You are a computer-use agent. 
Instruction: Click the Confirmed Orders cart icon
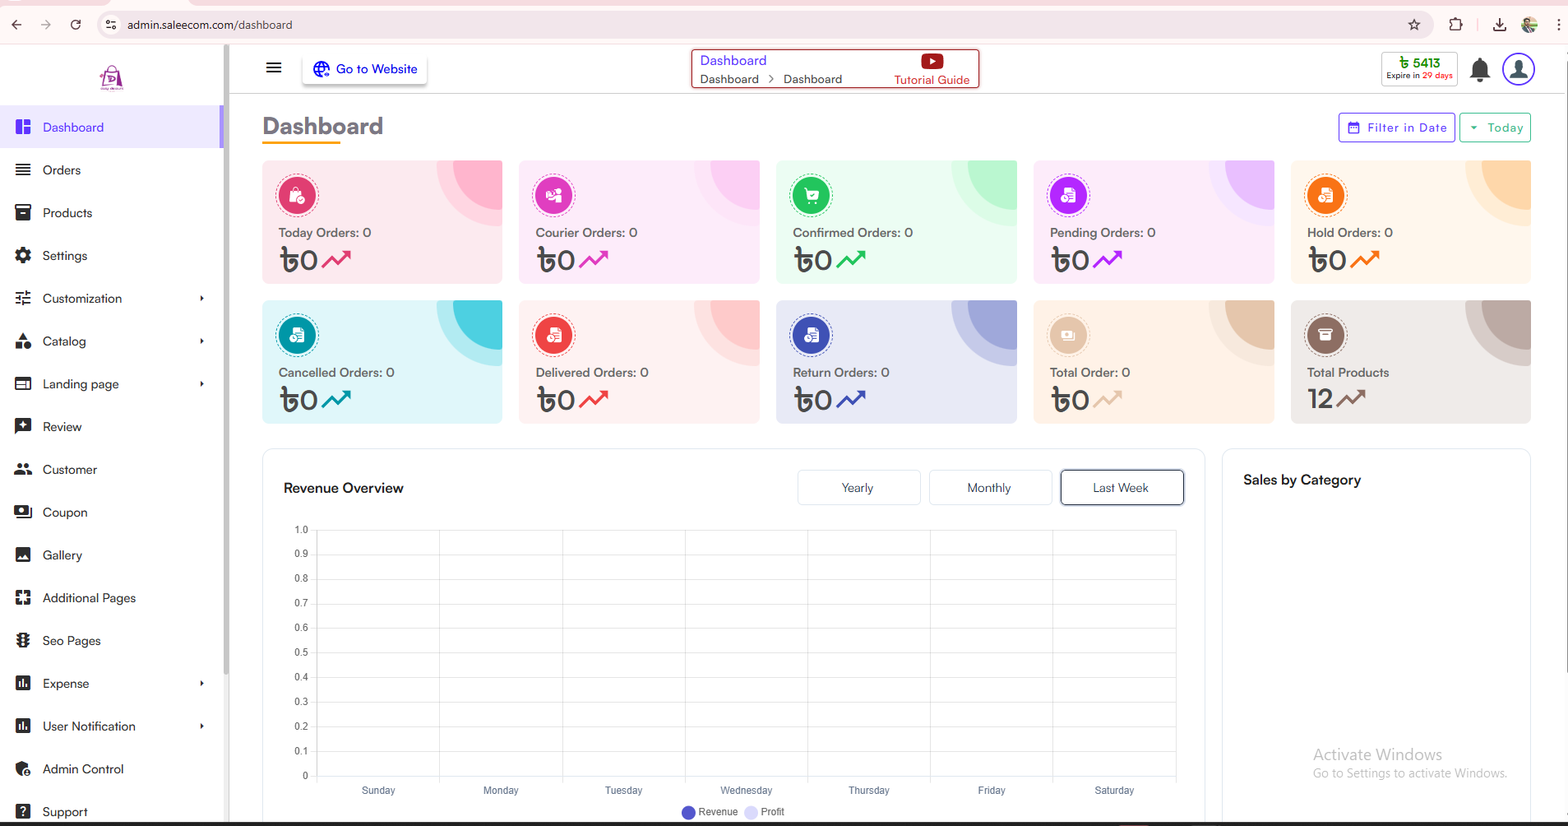(812, 196)
